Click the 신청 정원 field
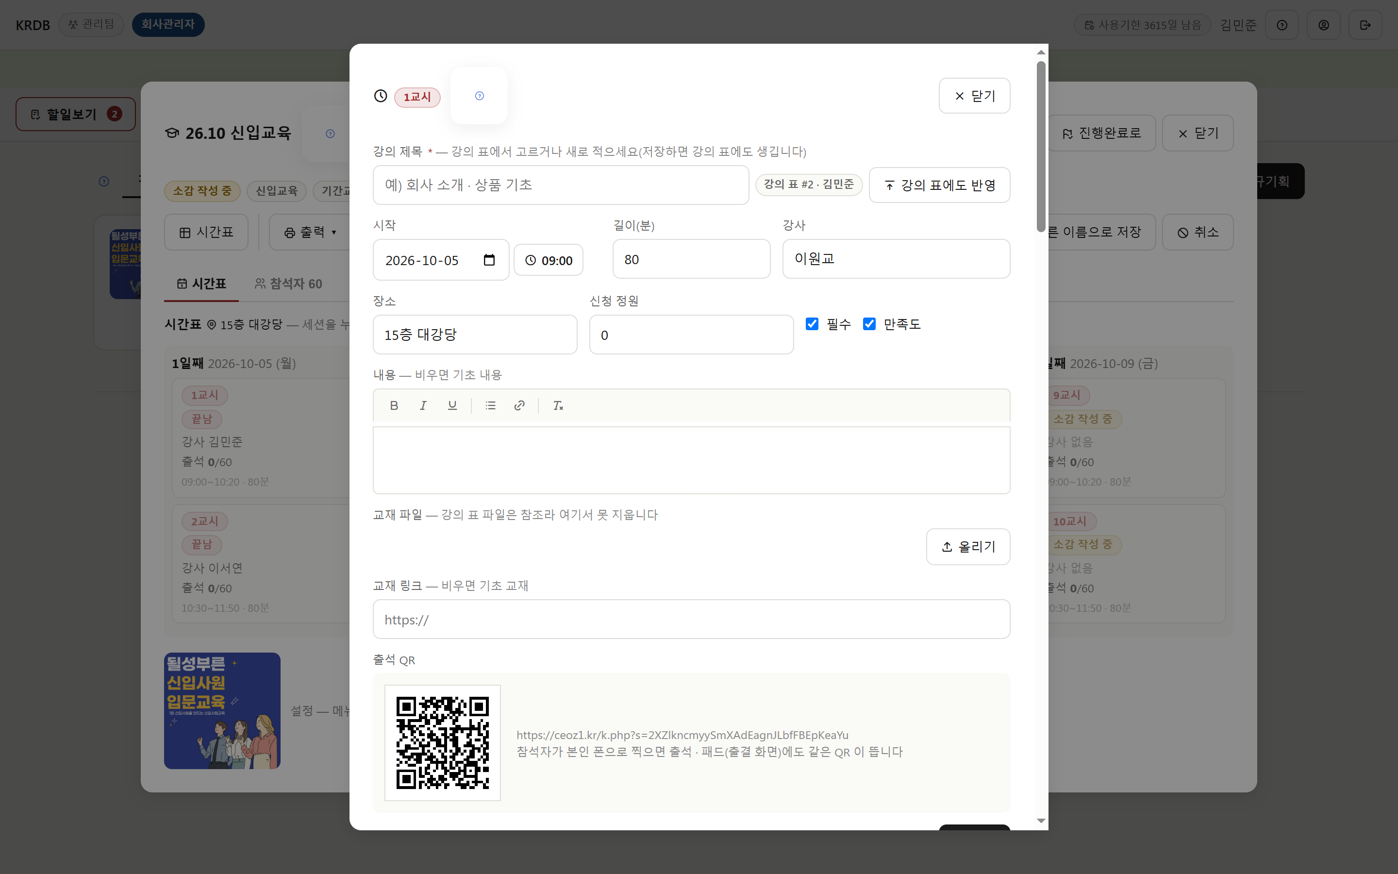Image resolution: width=1398 pixels, height=874 pixels. pyautogui.click(x=692, y=335)
